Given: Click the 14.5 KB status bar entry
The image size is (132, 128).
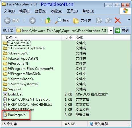Looking at the screenshot, I should pos(69,124).
